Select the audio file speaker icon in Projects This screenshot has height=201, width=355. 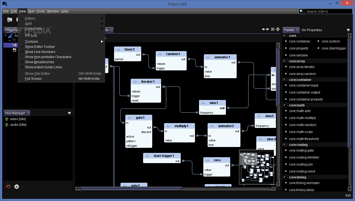coord(15,45)
